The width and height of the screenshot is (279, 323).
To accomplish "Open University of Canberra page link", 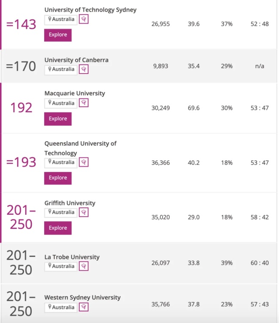I will pos(76,60).
